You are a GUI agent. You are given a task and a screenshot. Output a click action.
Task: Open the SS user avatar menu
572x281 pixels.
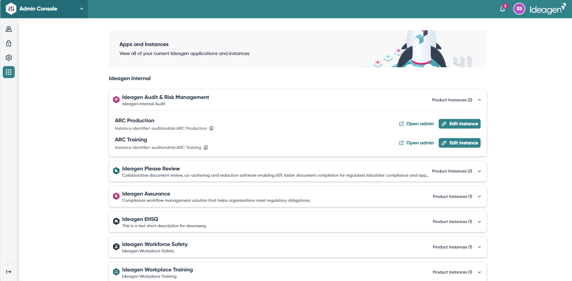click(519, 9)
